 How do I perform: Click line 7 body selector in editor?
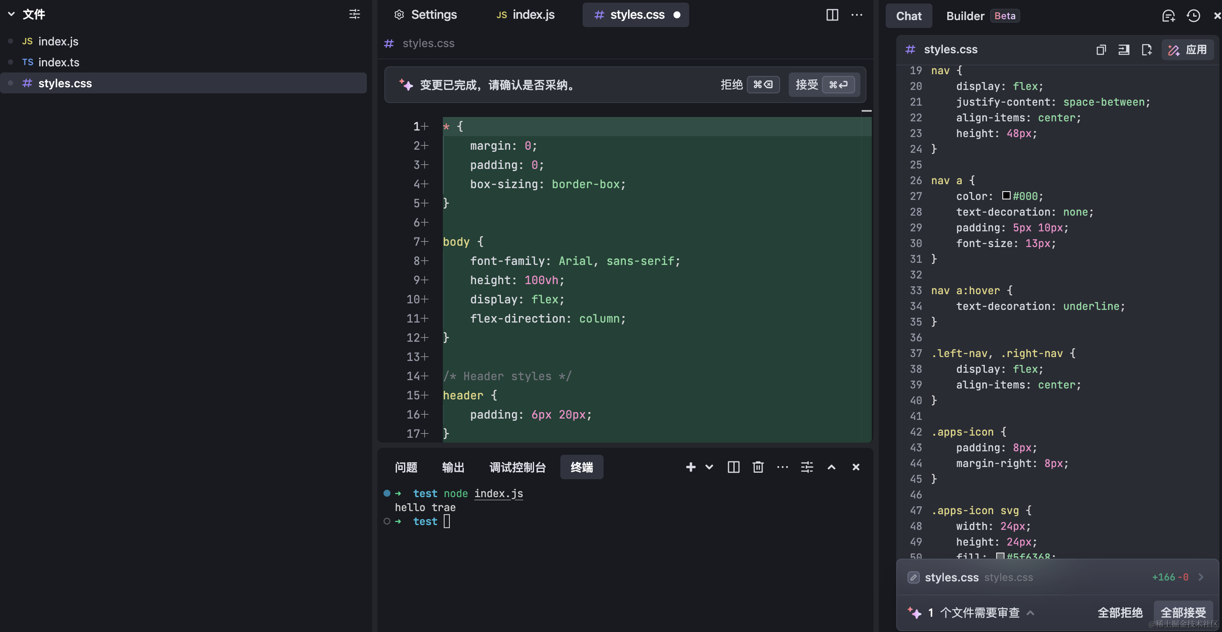click(456, 242)
